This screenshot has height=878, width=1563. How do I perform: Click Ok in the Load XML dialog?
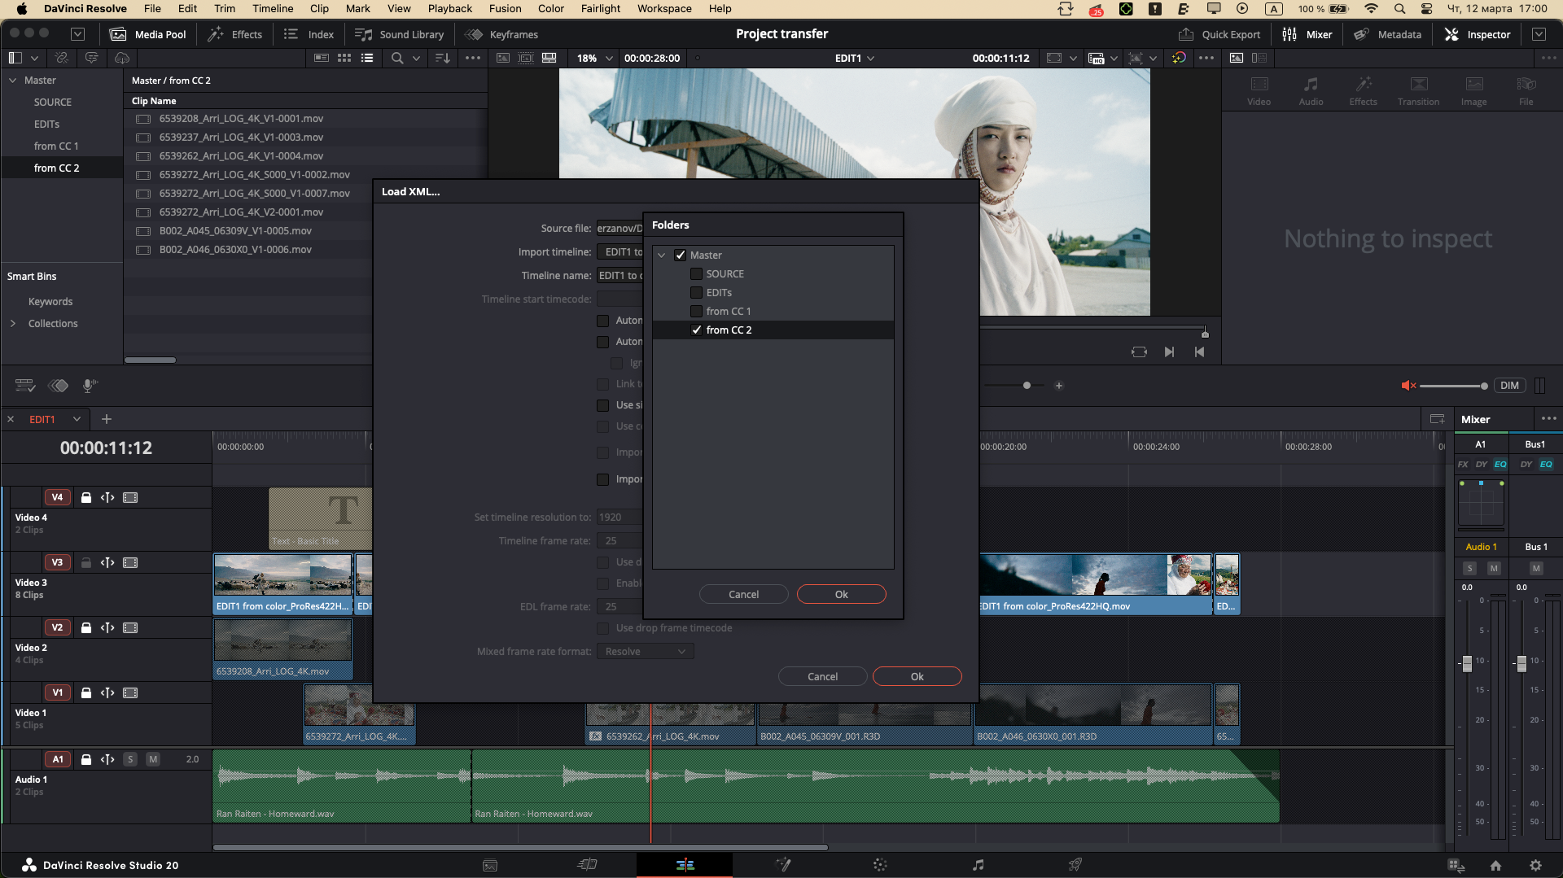917,676
